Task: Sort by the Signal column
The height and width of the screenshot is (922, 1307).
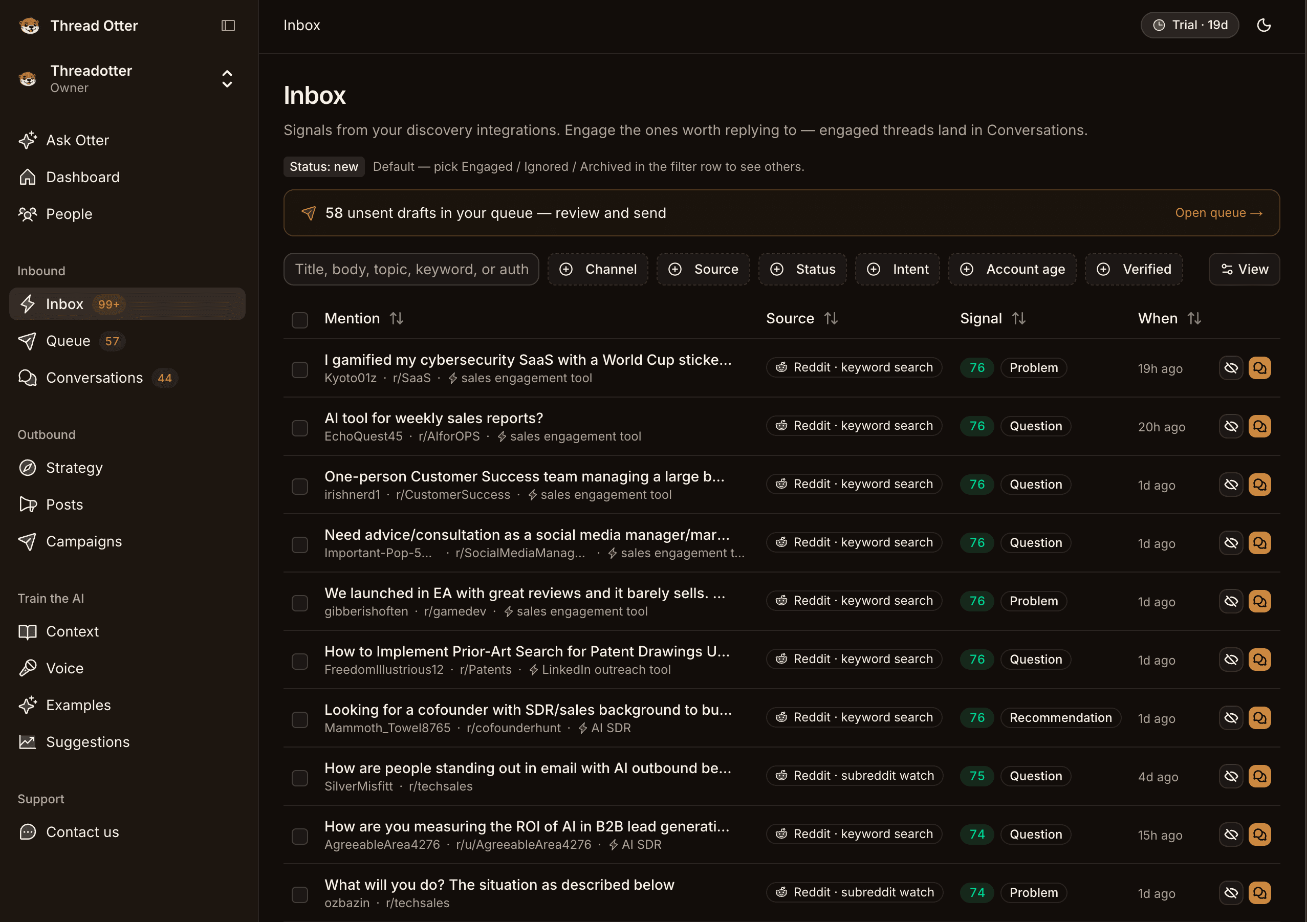Action: click(993, 318)
